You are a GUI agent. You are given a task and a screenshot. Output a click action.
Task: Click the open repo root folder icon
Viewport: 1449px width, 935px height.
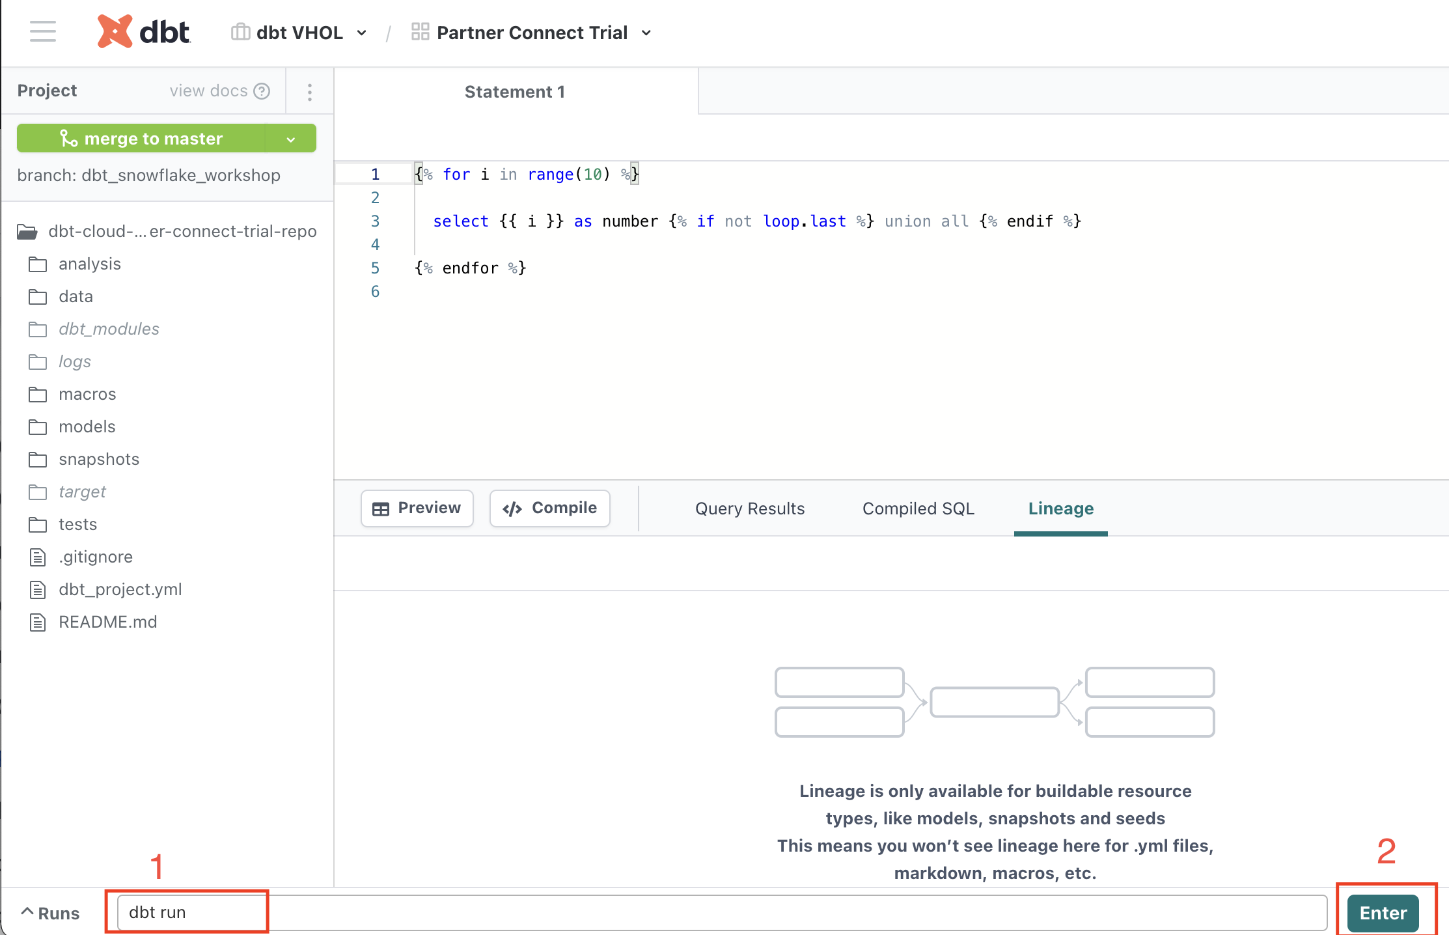coord(27,232)
